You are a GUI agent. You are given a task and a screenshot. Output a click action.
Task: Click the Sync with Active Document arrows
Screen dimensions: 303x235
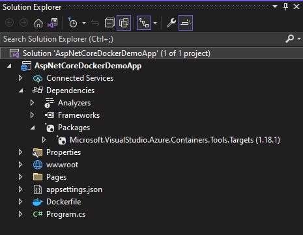click(95, 23)
